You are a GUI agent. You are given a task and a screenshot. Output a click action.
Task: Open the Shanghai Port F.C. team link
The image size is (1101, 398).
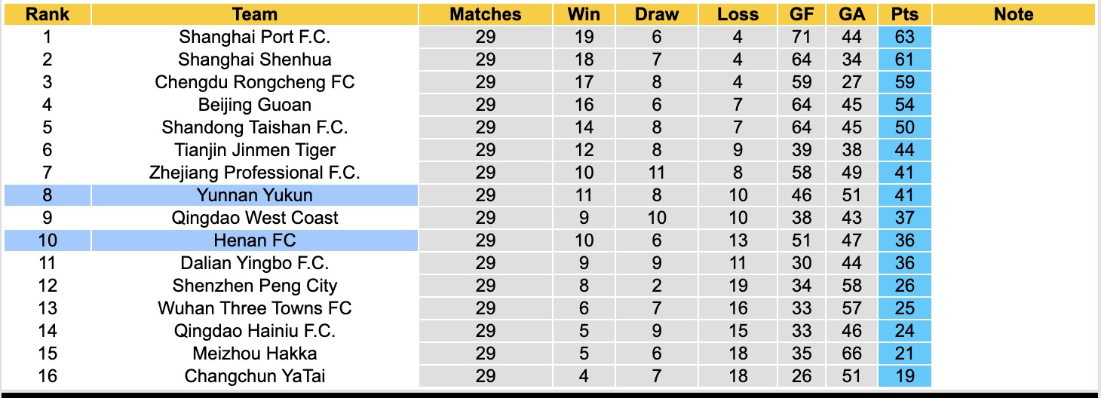(x=255, y=37)
